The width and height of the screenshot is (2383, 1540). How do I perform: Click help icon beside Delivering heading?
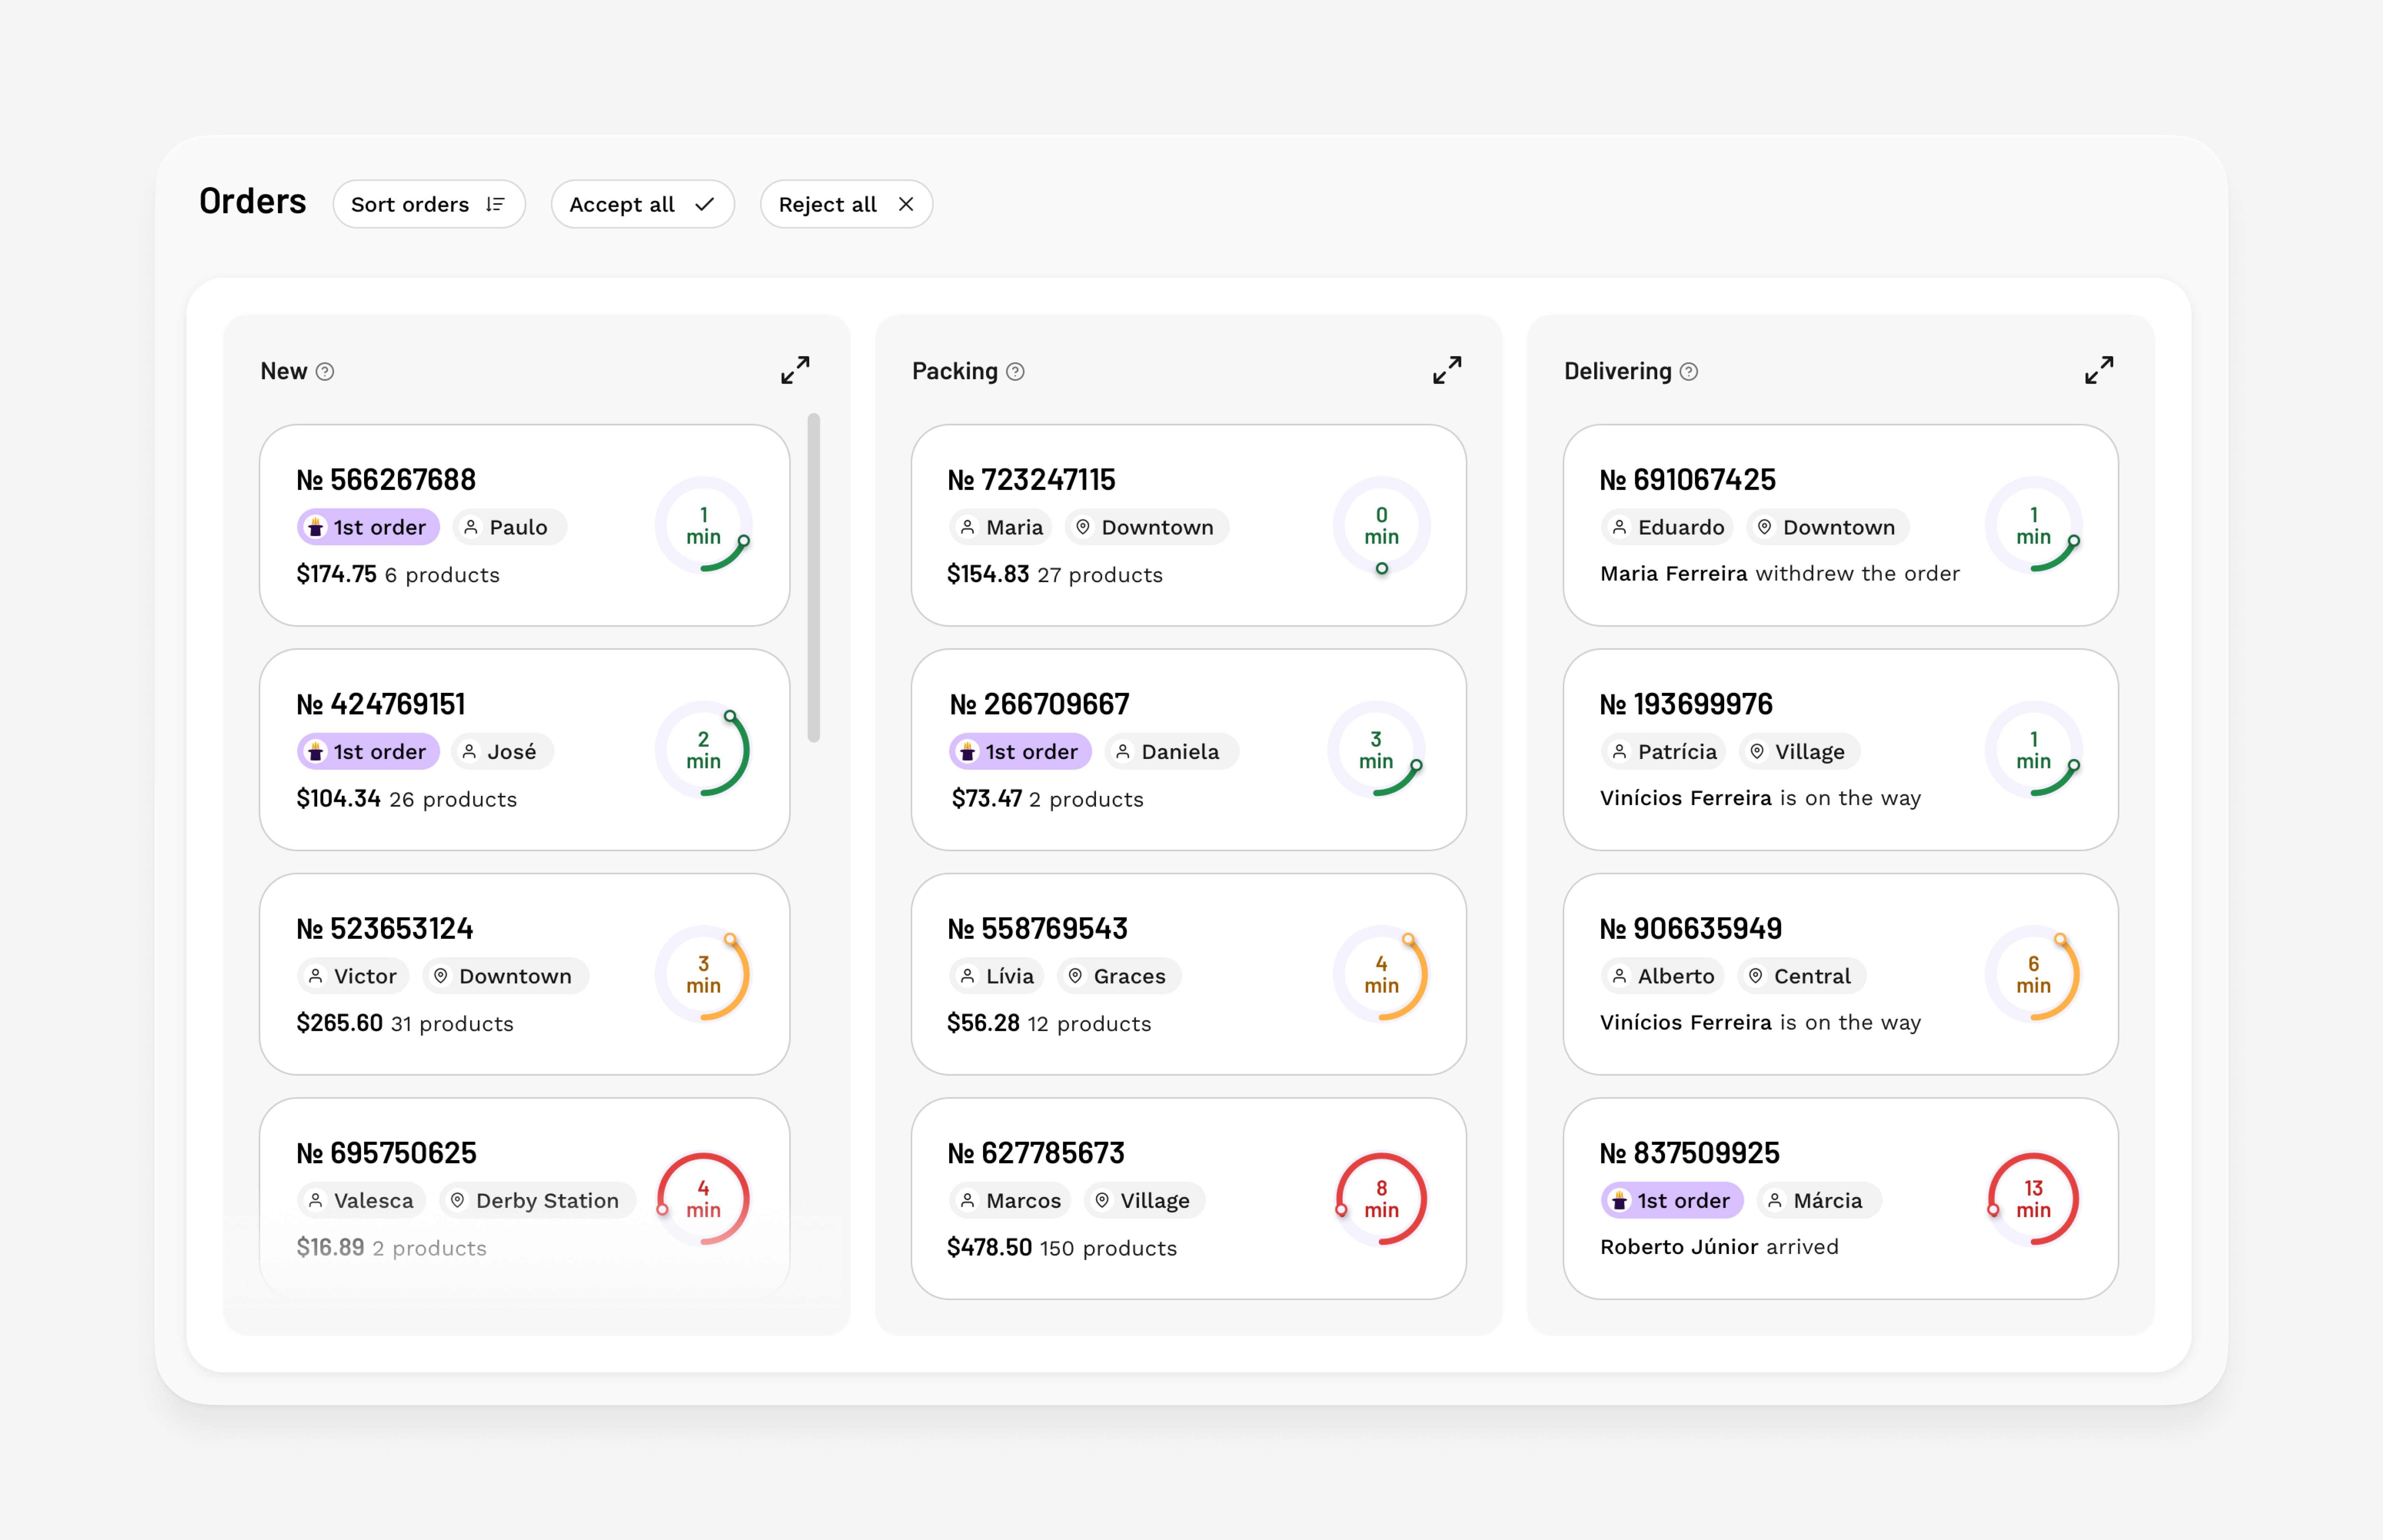point(1689,372)
